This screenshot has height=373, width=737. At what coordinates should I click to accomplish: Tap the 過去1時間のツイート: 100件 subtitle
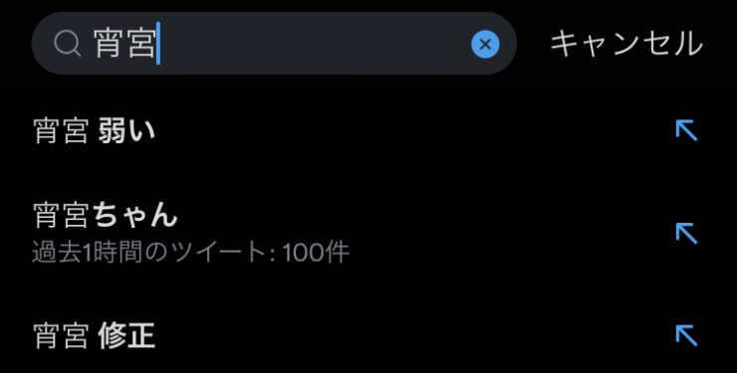191,254
